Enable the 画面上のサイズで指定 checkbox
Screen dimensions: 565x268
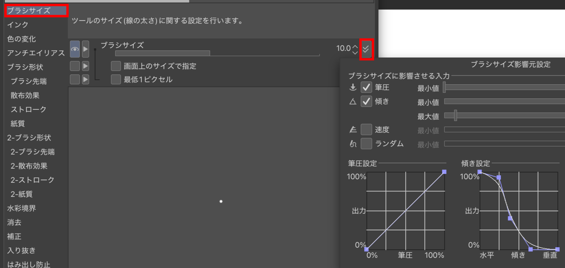116,66
